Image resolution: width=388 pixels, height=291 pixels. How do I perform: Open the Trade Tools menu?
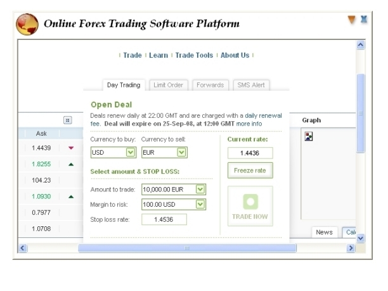[x=194, y=55]
